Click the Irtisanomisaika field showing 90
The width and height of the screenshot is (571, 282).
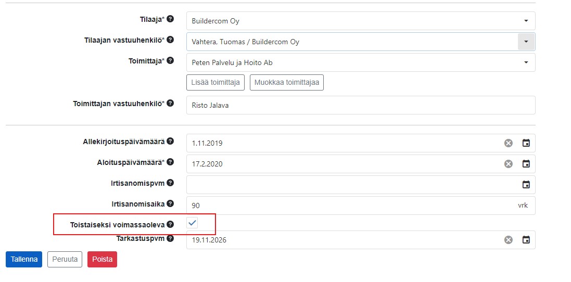pos(361,206)
